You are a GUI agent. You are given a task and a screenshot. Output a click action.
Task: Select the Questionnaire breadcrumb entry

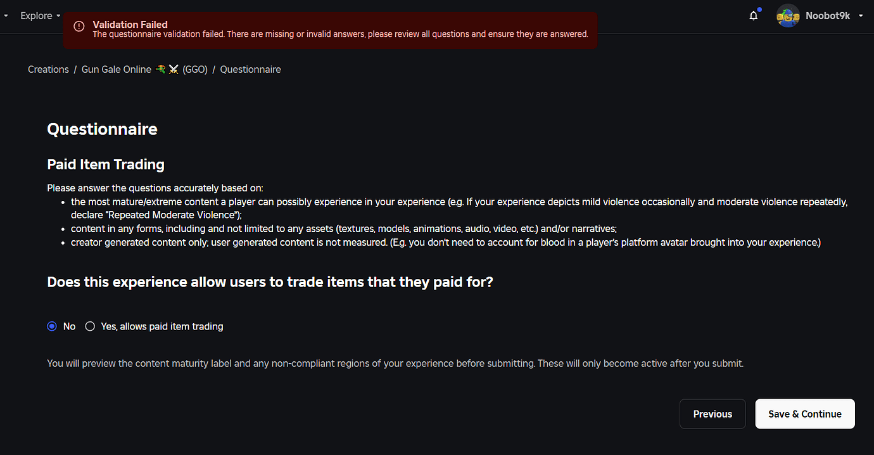tap(250, 69)
